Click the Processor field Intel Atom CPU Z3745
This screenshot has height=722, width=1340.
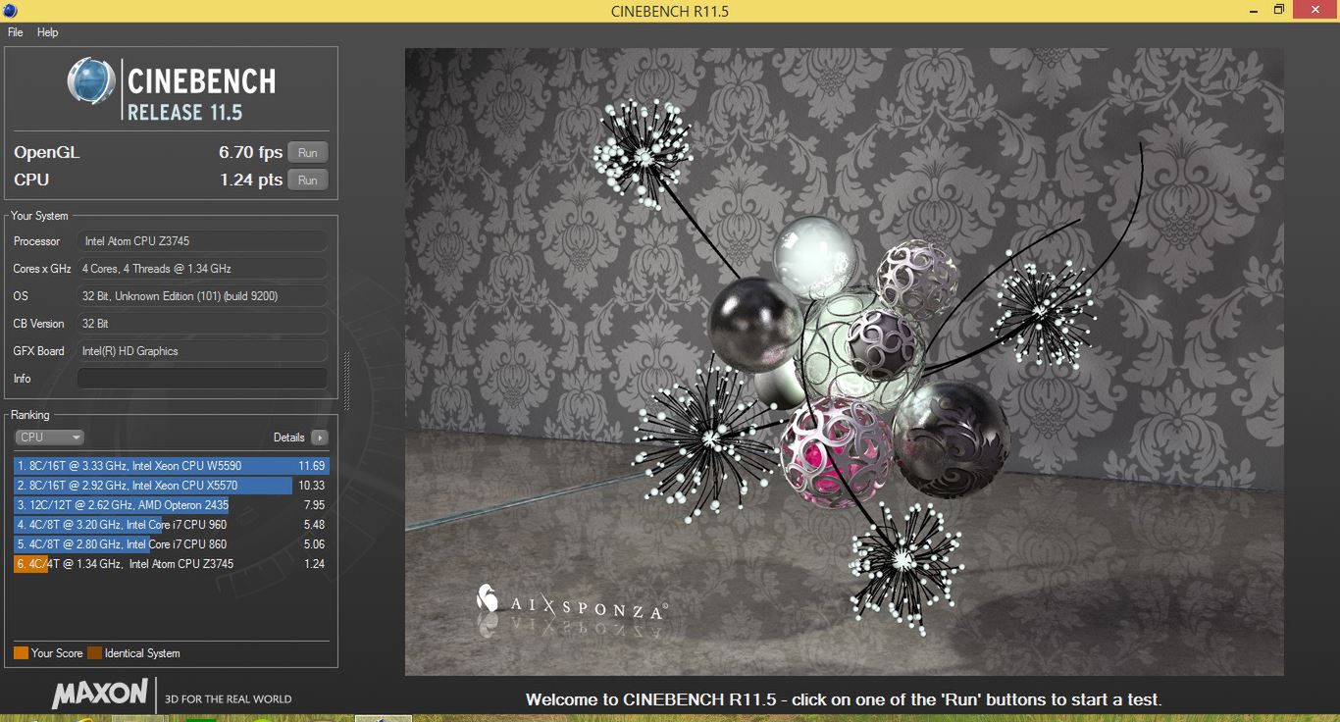coord(203,241)
